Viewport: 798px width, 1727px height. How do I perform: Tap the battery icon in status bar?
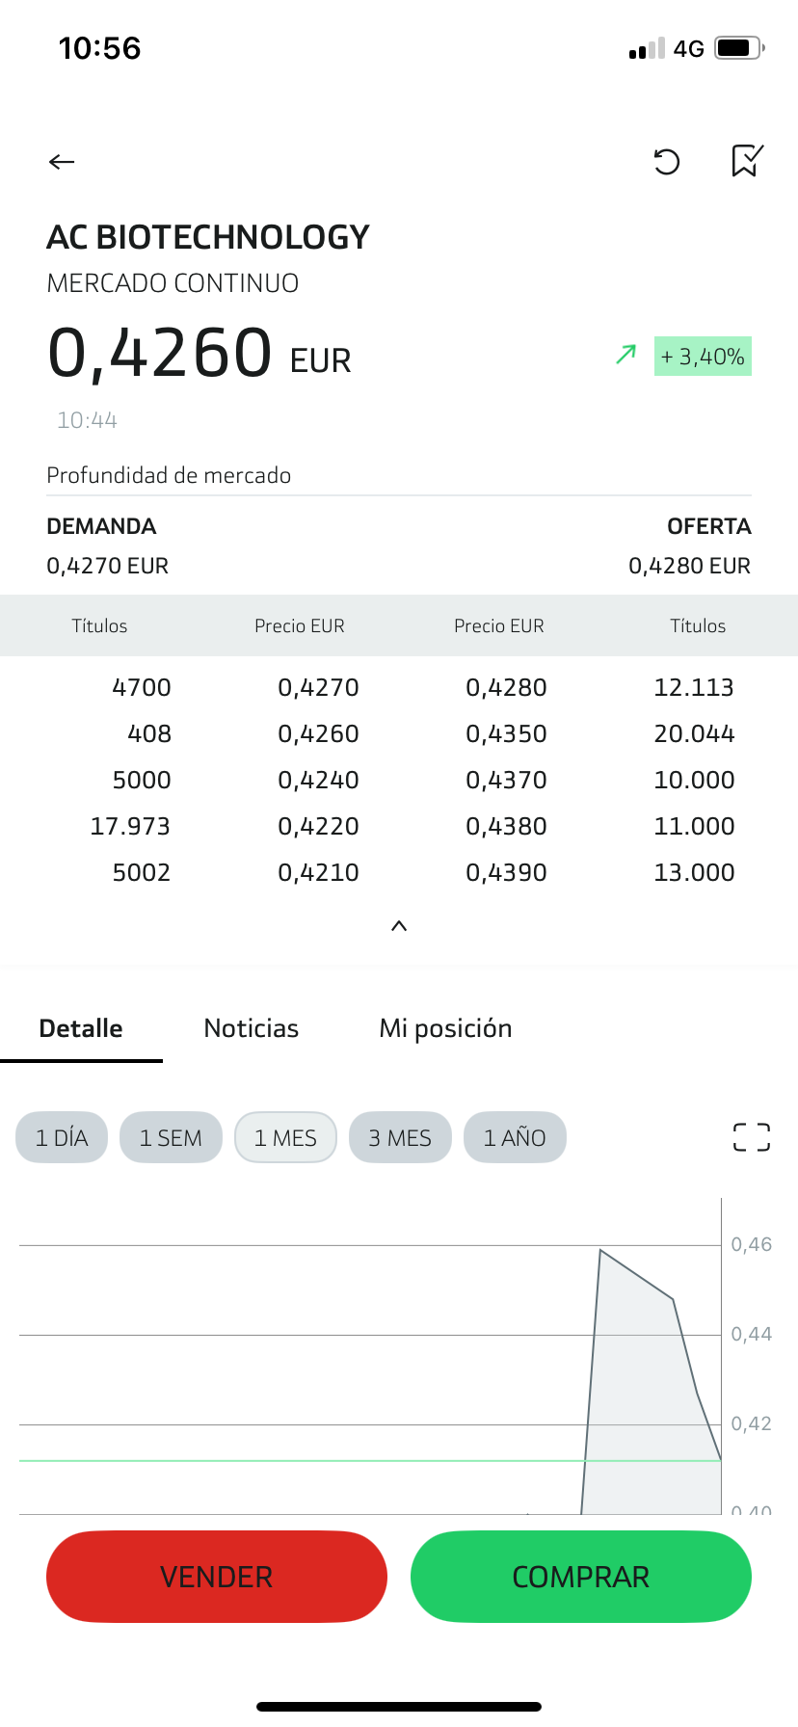[738, 48]
